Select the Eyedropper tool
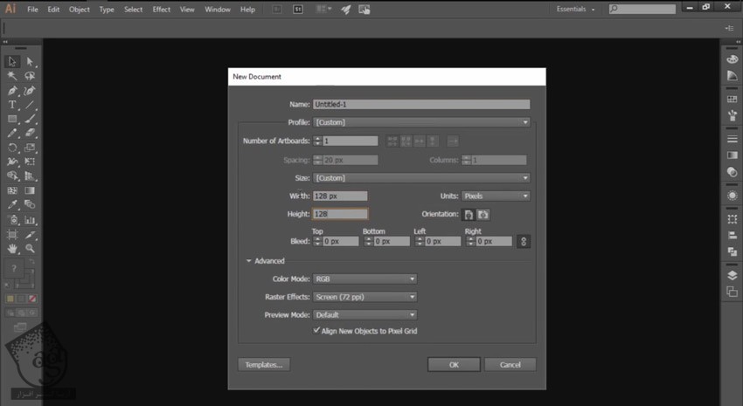Viewport: 743px width, 406px height. 12,205
